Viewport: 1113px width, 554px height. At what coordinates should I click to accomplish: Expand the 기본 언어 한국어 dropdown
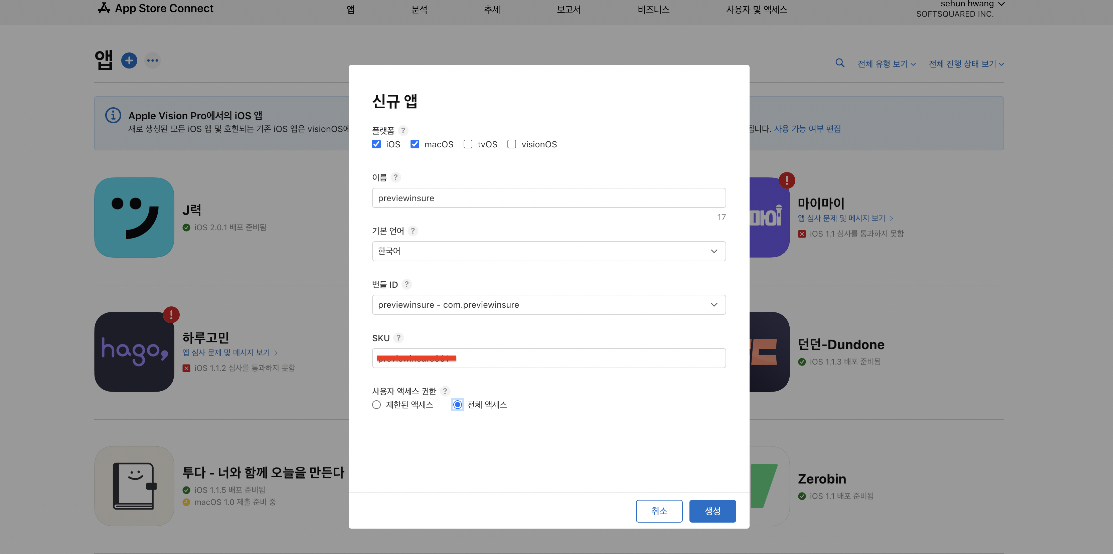(548, 251)
